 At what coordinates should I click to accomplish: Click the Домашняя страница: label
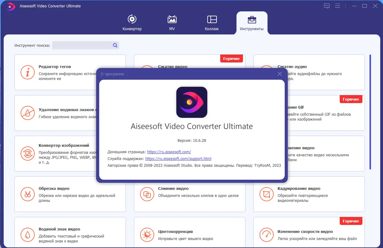(127, 152)
